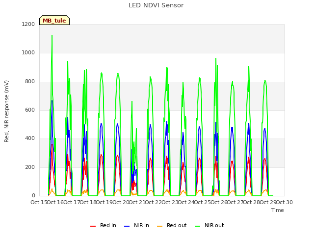The width and height of the screenshot is (314, 235).
Task: Click the green 'NIR out' legend swatch
Action: tap(197, 226)
